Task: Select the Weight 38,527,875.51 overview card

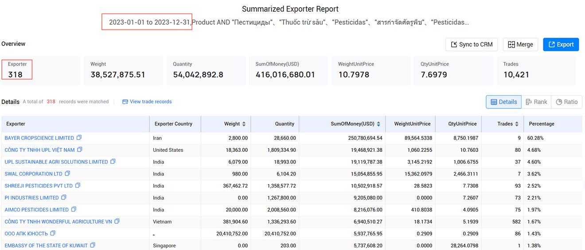Action: click(123, 71)
